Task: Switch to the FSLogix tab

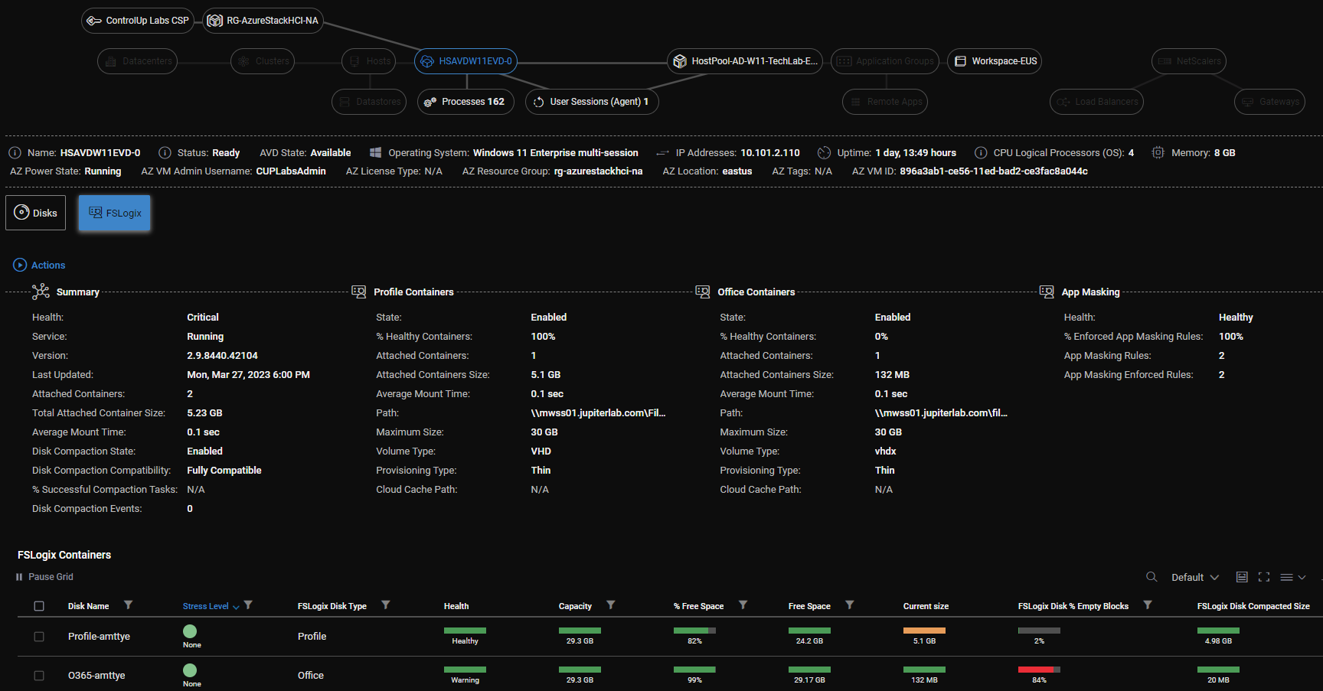Action: coord(114,213)
